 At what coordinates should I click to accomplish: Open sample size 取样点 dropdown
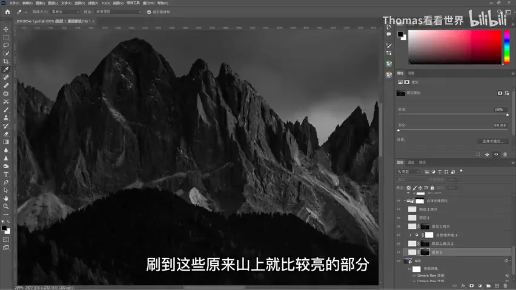[x=65, y=12]
